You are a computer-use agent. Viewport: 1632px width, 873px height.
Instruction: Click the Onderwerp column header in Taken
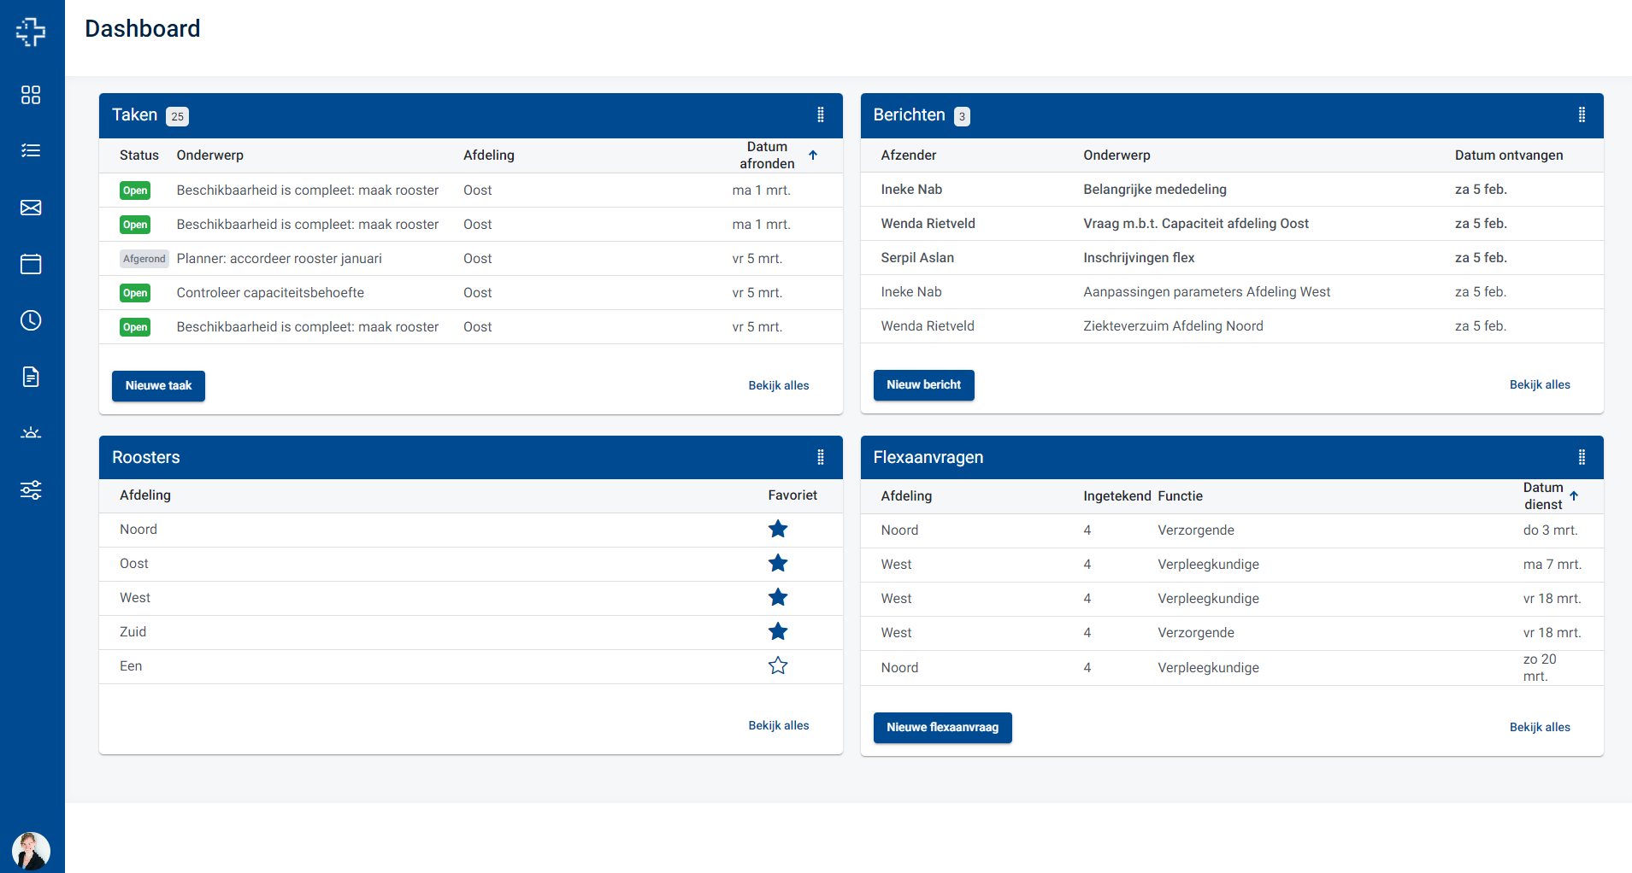pyautogui.click(x=210, y=155)
